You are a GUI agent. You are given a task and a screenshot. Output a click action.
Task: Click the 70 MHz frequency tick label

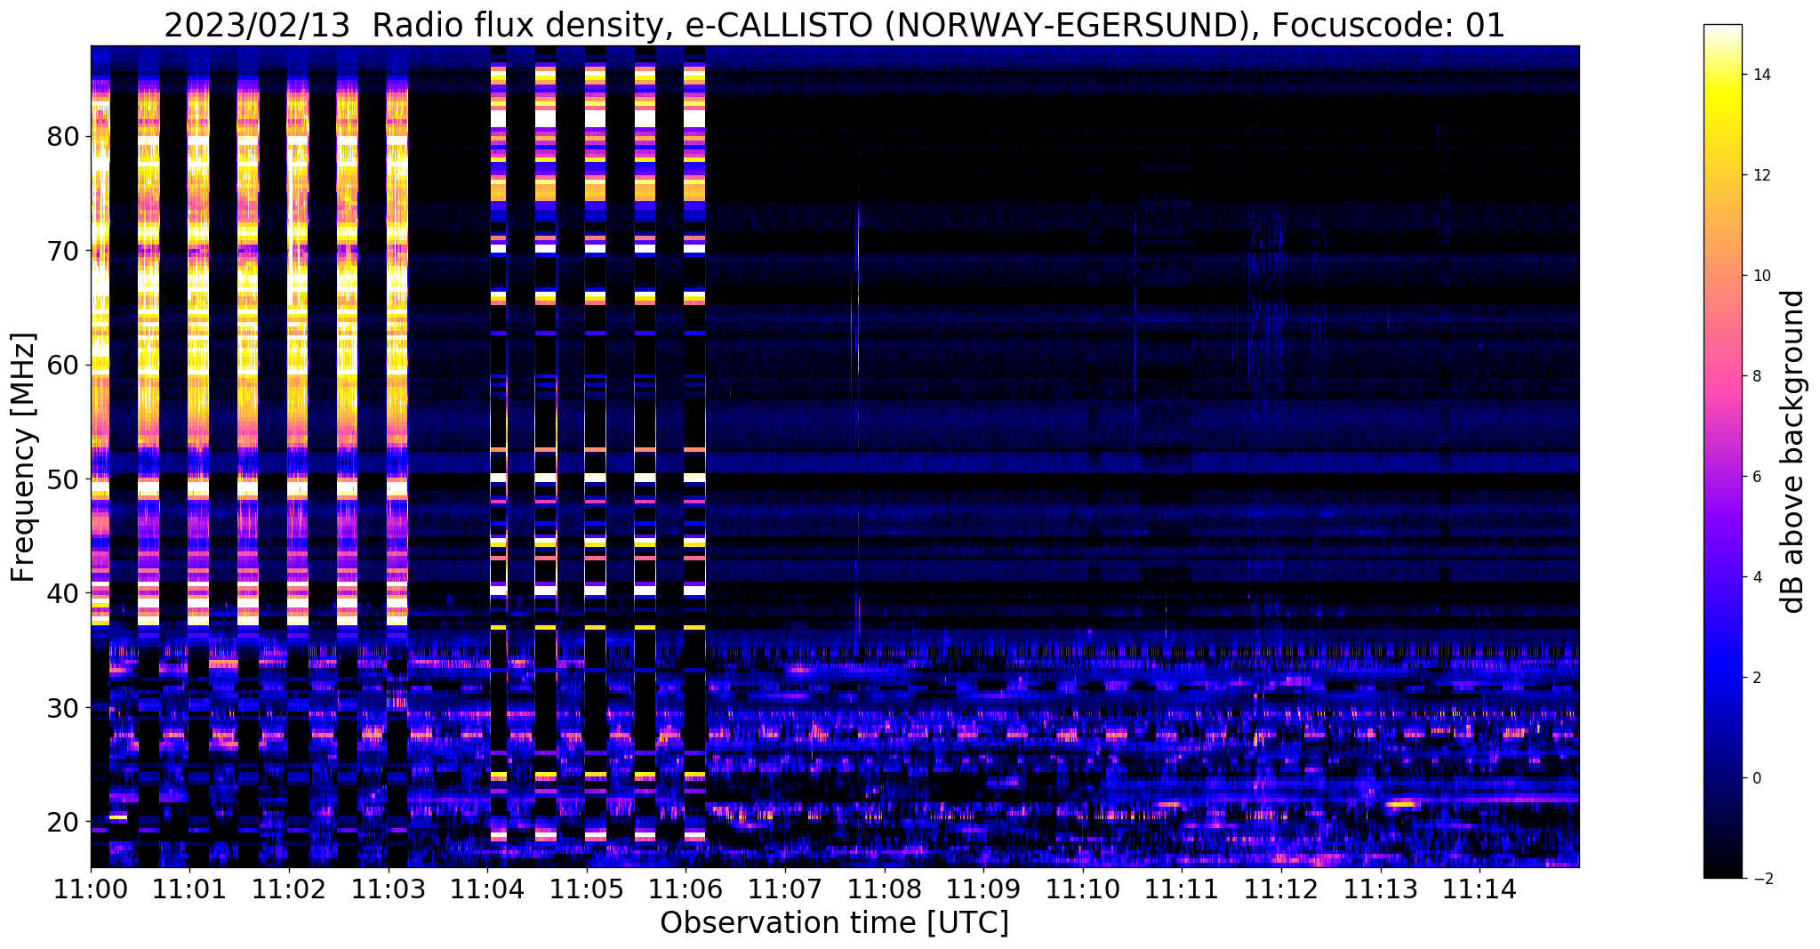point(62,251)
